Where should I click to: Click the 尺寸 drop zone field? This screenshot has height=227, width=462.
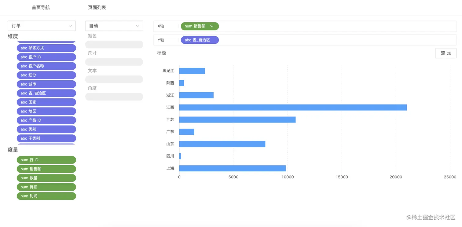(114, 62)
